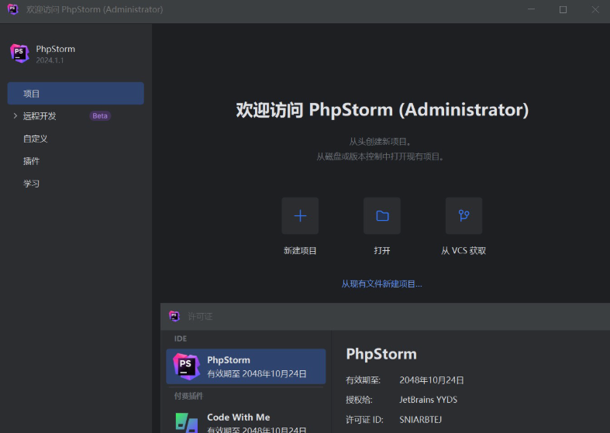
Task: Click the 从现有文件新建项目... link
Action: 381,284
